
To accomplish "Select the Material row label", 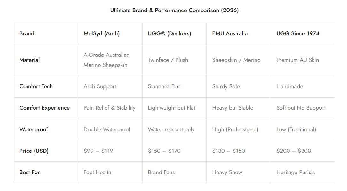I will point(29,60).
